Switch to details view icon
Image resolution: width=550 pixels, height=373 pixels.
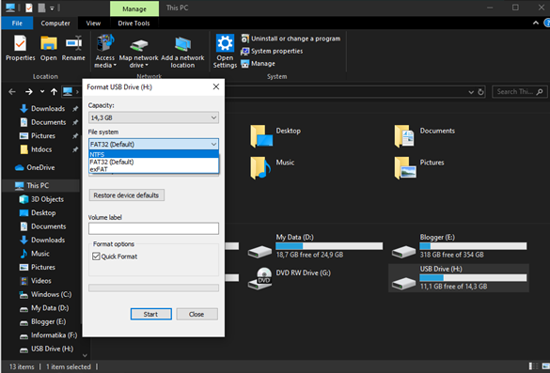[533, 366]
